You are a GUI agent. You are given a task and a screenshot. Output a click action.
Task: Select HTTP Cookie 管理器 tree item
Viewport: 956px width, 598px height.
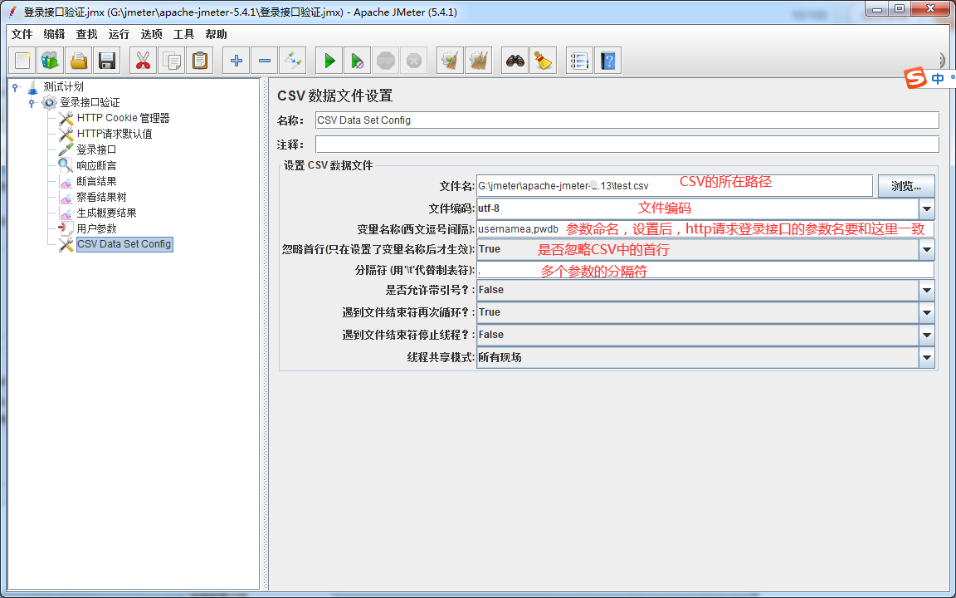[x=123, y=119]
